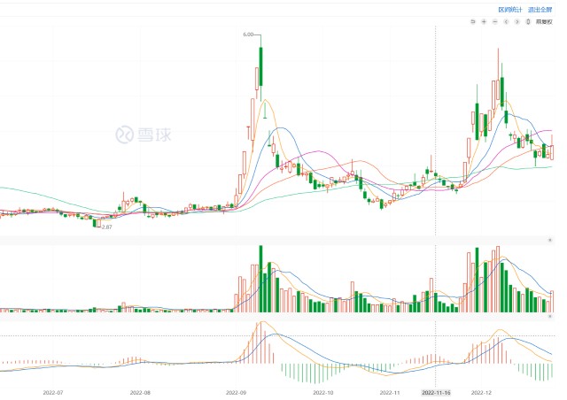Click the 2022-10 axis label
Viewport: 567px width, 400px height.
pyautogui.click(x=322, y=393)
